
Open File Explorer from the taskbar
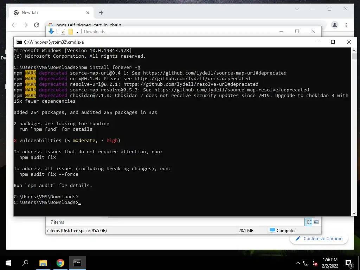(x=43, y=263)
